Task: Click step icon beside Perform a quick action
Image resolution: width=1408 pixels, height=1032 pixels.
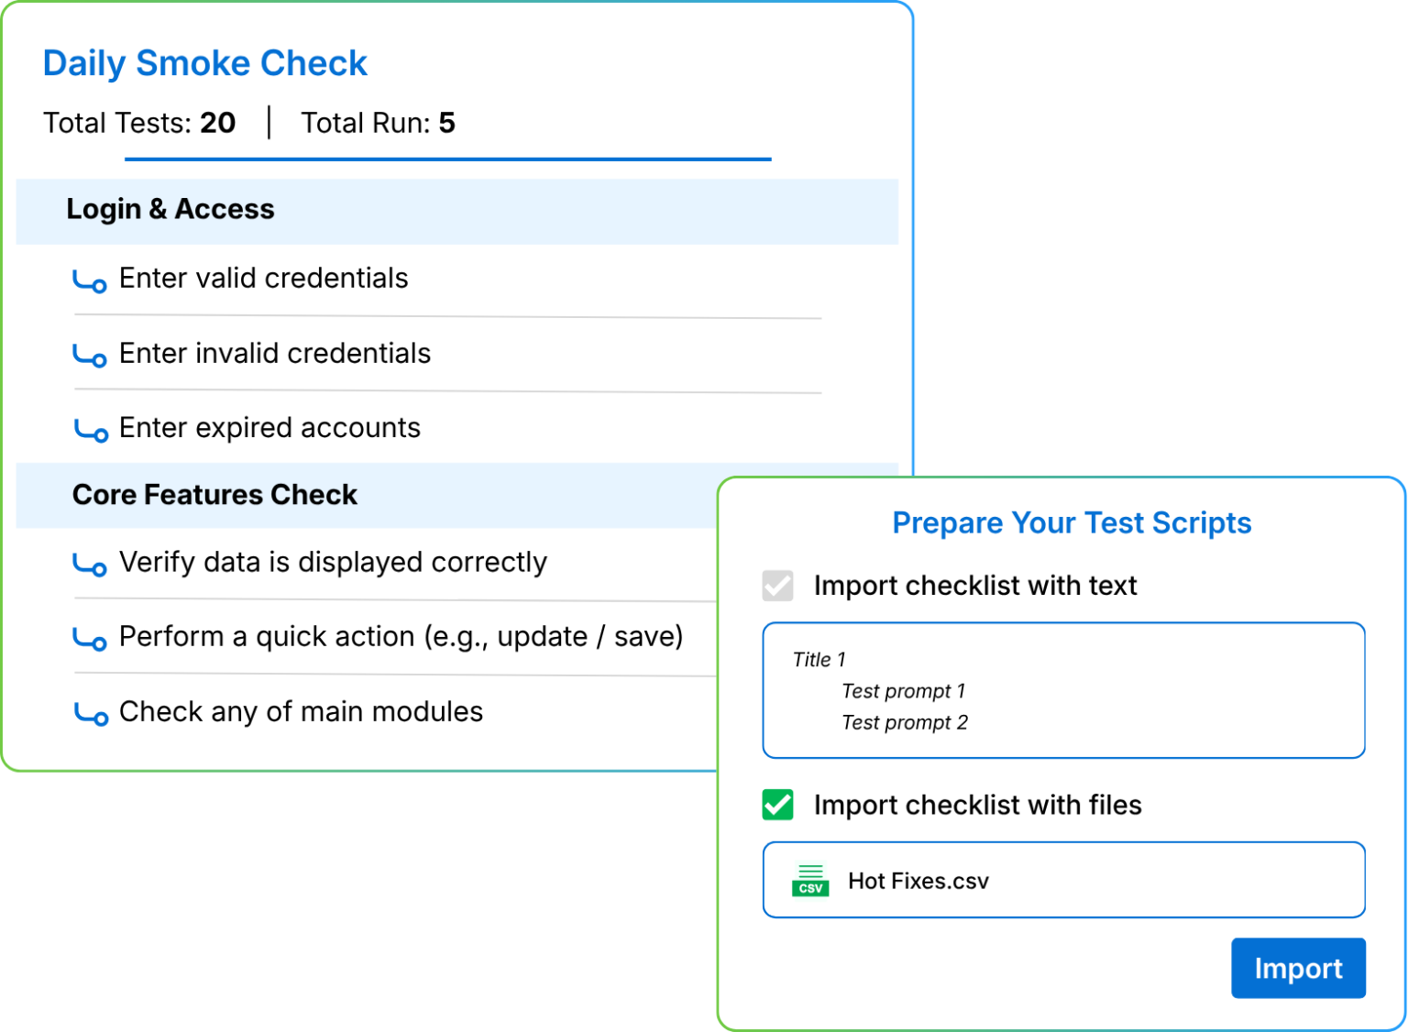Action: 90,640
